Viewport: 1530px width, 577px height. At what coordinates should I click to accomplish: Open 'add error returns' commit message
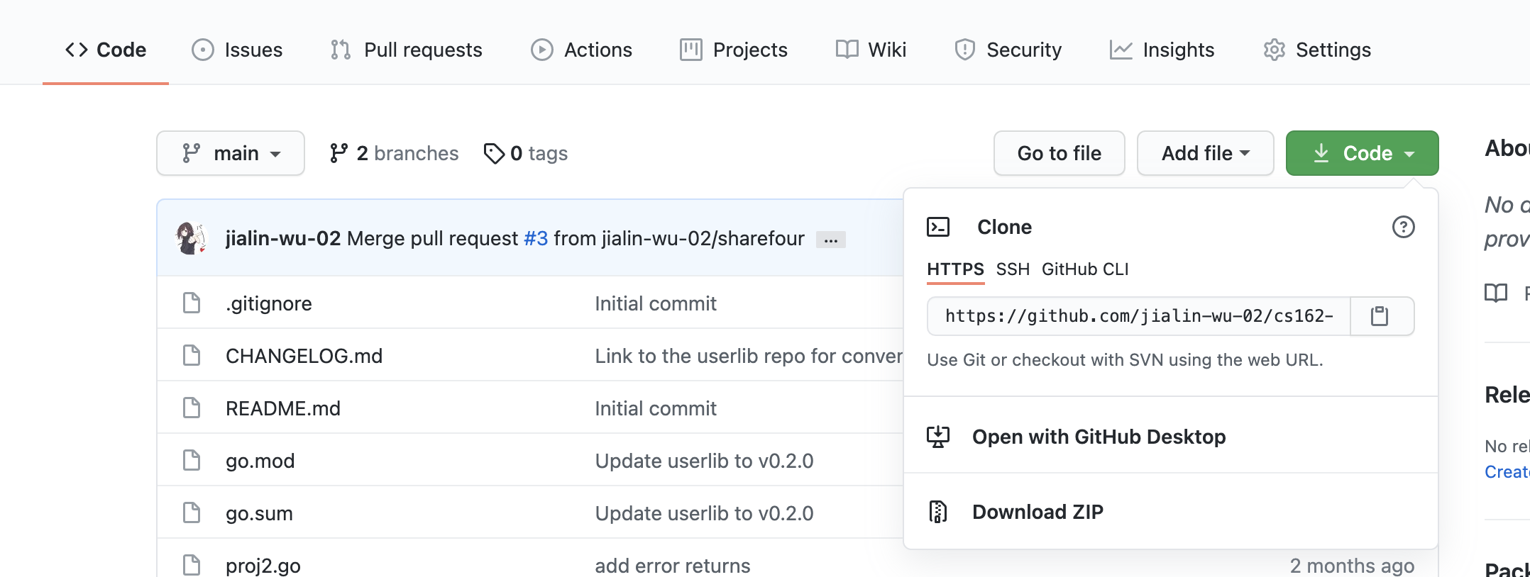click(x=673, y=566)
